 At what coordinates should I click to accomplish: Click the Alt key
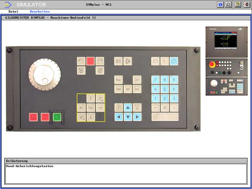(128, 89)
